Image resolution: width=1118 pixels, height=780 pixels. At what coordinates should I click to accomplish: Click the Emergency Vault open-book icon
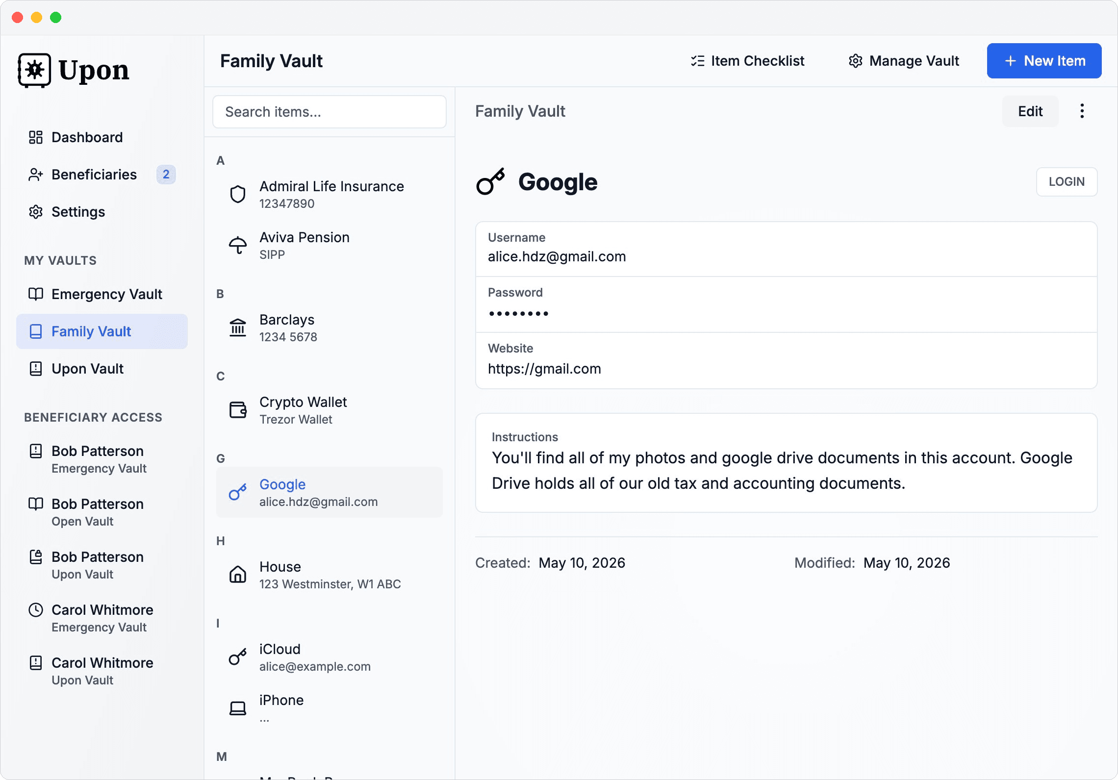(x=35, y=294)
